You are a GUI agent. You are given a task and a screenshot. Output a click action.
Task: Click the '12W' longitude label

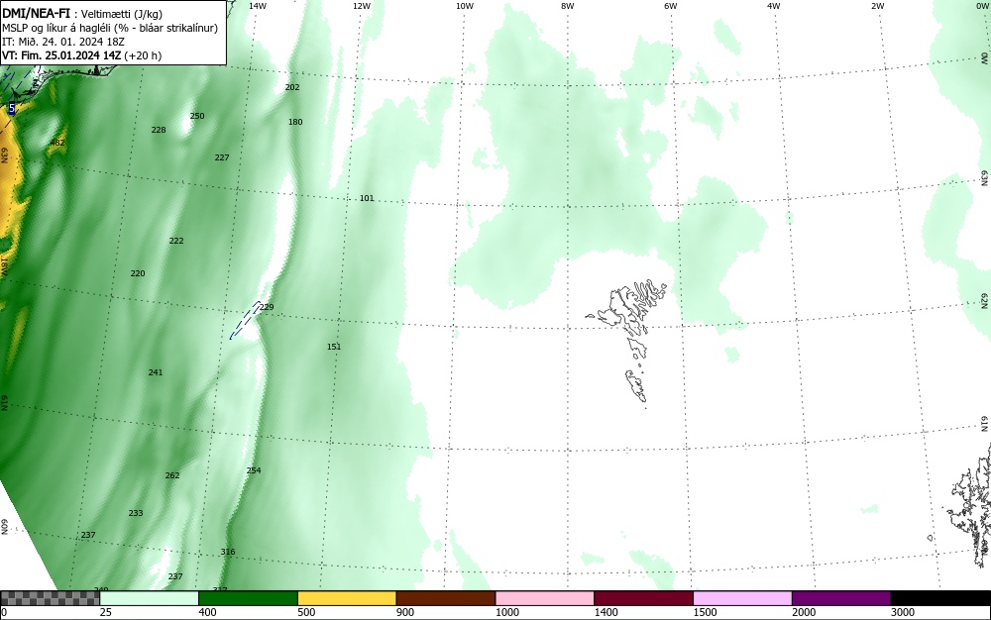[x=362, y=6]
